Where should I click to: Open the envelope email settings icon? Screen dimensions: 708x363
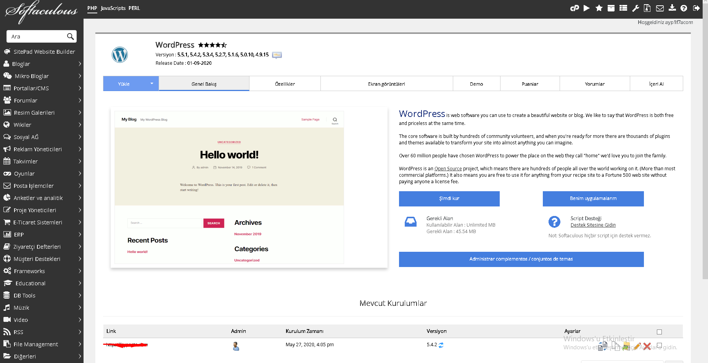click(660, 8)
